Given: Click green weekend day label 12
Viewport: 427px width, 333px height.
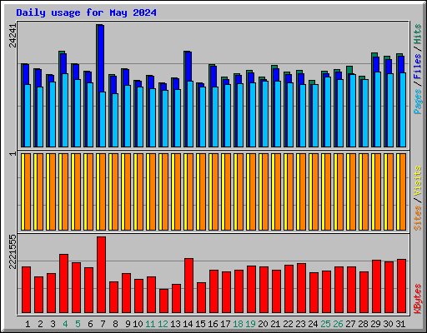Looking at the screenshot, I should (163, 324).
